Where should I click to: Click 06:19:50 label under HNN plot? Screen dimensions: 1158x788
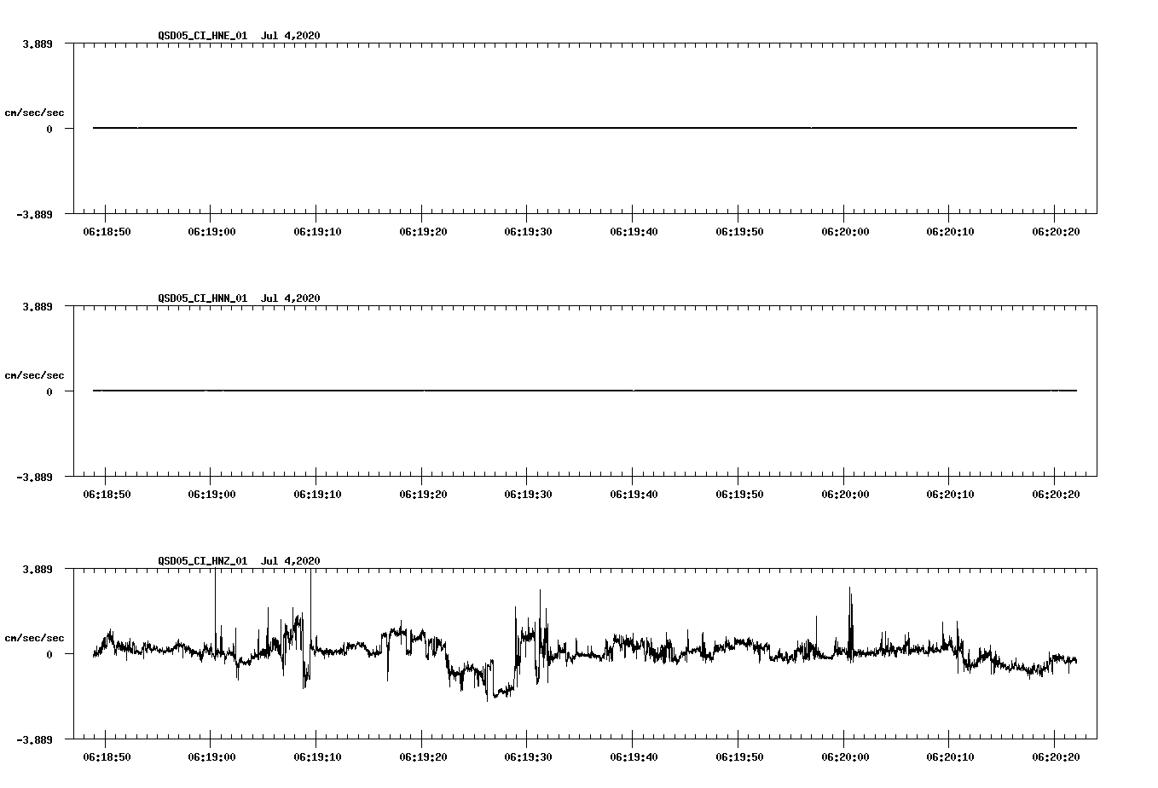739,495
